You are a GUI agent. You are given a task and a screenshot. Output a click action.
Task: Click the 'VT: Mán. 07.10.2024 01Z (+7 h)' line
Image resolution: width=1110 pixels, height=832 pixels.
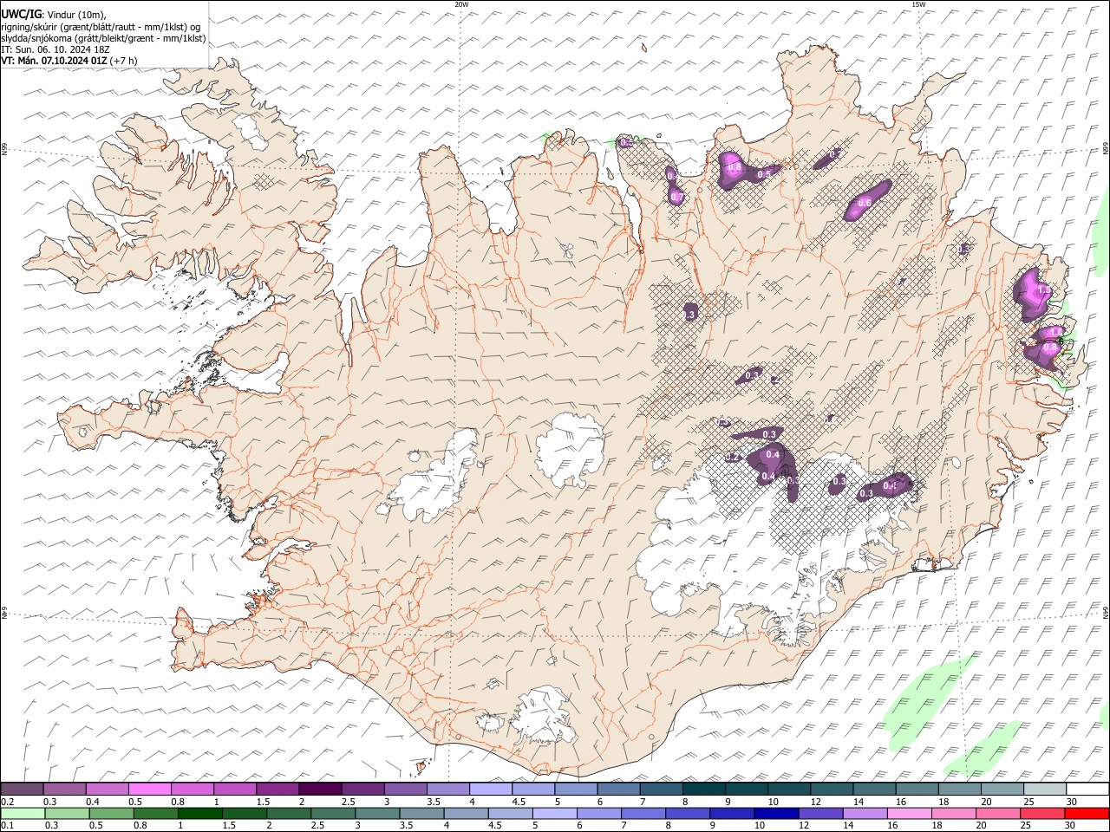[69, 61]
